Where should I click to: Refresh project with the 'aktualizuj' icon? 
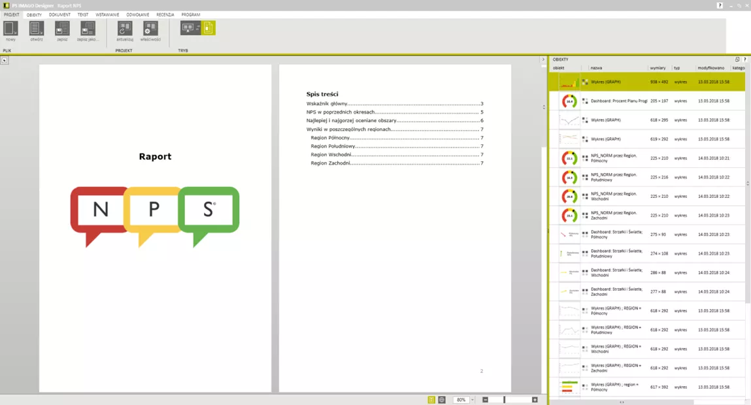coord(125,29)
